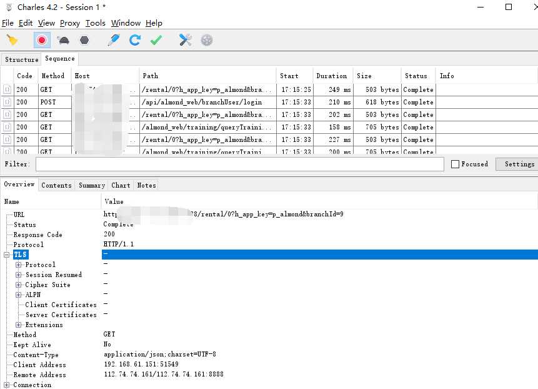Screen dimensions: 538x389
Task: Switch to the Notes tab
Action: click(x=146, y=185)
